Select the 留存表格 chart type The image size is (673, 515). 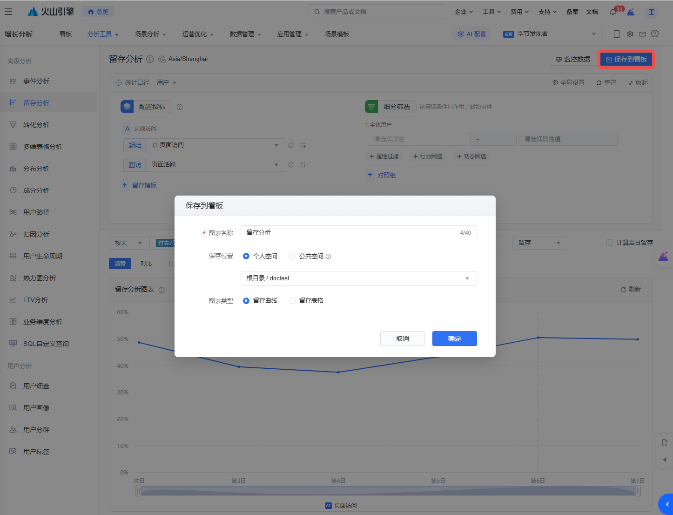pyautogui.click(x=292, y=301)
